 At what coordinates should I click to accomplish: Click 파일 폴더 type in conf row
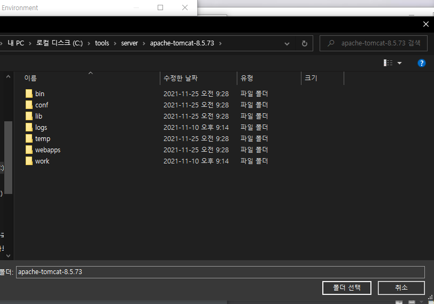pos(254,105)
